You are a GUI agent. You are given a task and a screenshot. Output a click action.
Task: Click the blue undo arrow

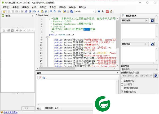pyautogui.click(x=51, y=11)
